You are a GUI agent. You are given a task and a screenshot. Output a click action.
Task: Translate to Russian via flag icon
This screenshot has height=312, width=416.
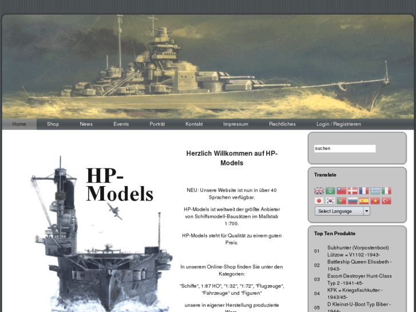pyautogui.click(x=352, y=201)
